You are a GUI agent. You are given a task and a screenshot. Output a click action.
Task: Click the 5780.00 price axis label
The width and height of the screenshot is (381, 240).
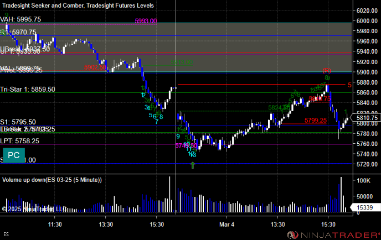[x=367, y=134]
